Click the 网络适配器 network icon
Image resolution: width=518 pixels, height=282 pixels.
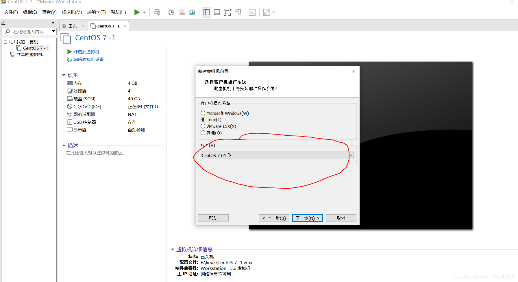pos(69,114)
